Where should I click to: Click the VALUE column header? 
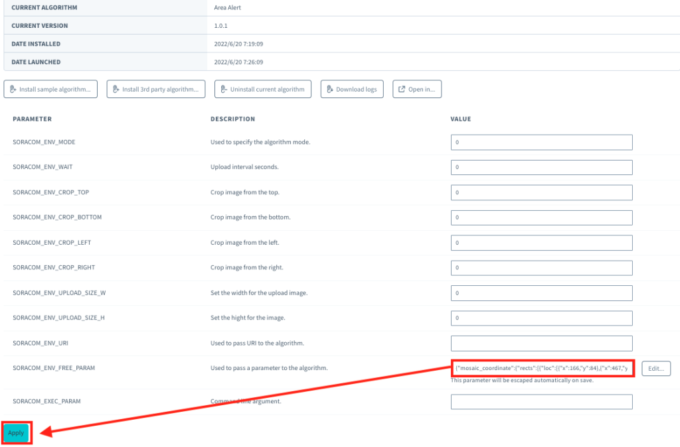(x=461, y=119)
